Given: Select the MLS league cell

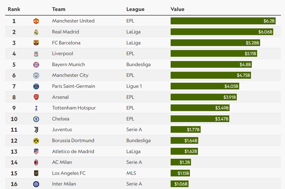Looking at the screenshot, I should 131,173.
